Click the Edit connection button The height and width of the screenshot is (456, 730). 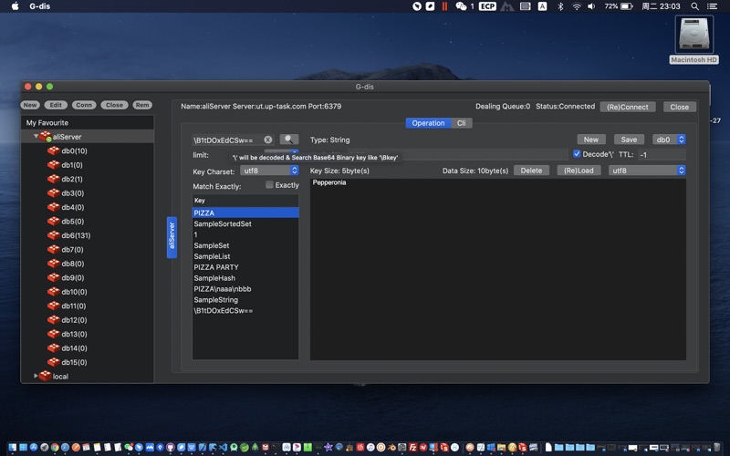(x=56, y=105)
